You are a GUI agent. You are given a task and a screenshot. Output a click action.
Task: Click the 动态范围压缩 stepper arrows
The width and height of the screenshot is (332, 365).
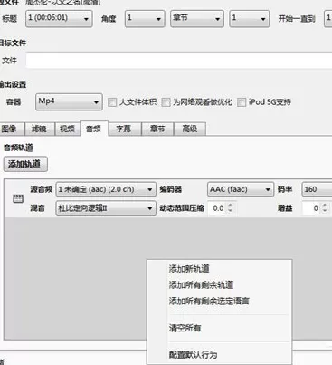click(231, 207)
